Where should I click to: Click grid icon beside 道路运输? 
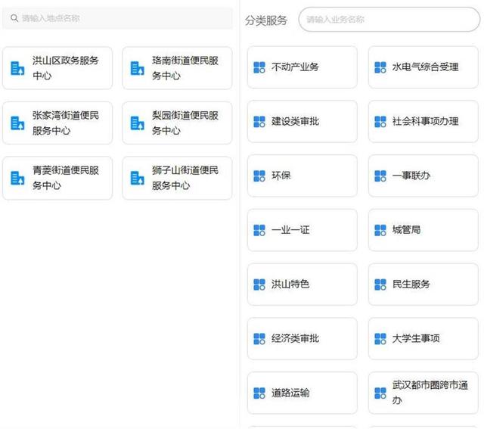tap(259, 393)
